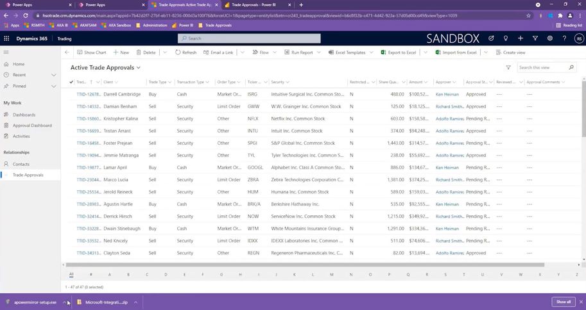This screenshot has height=310, width=586.
Task: Click Export to Excel button
Action: (399, 53)
